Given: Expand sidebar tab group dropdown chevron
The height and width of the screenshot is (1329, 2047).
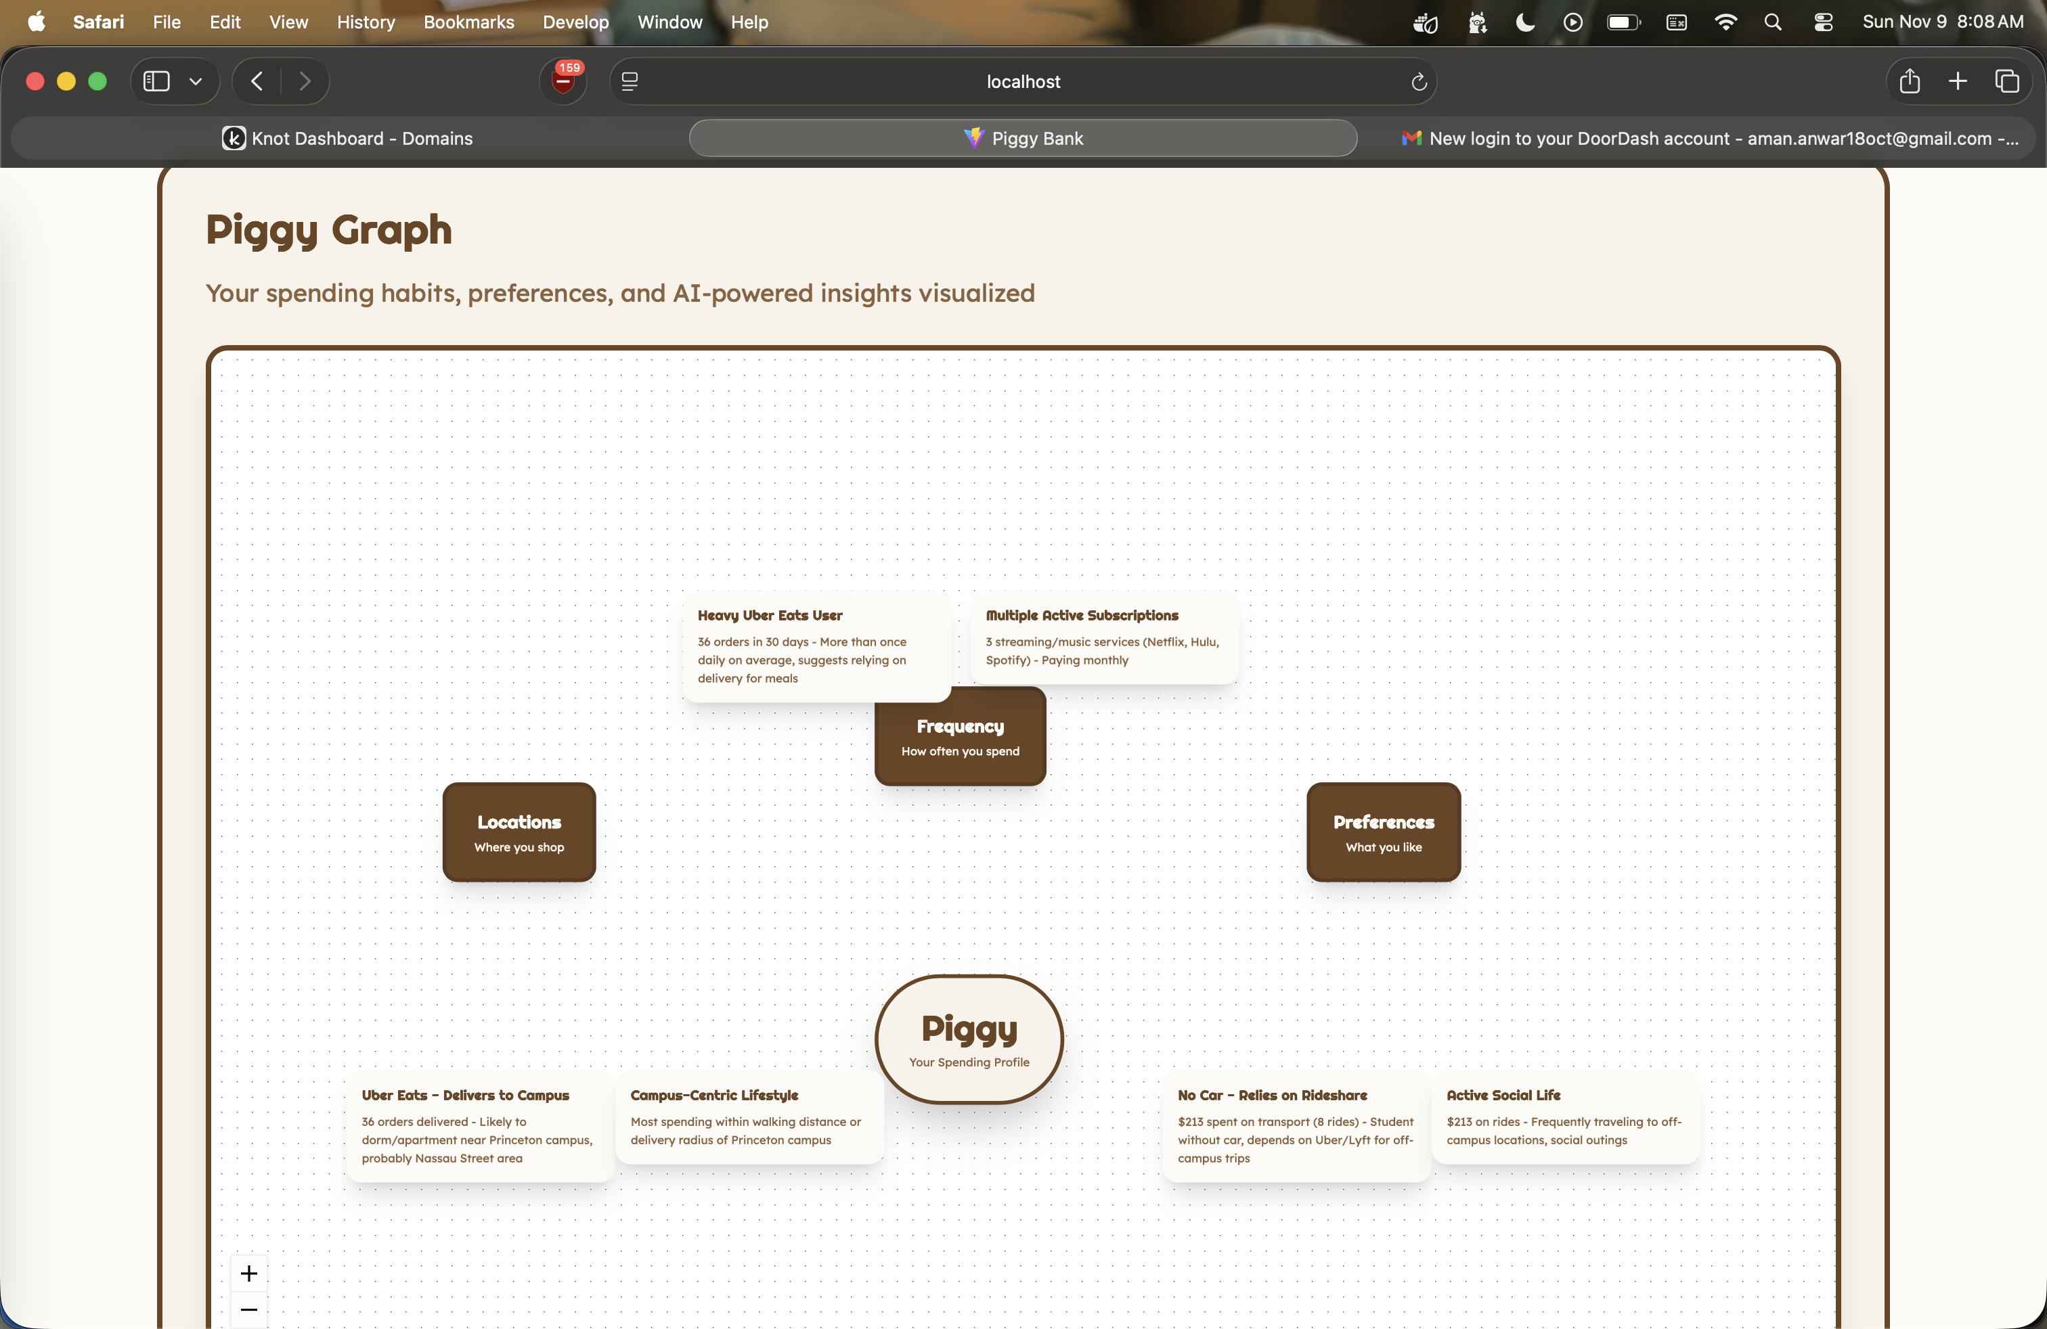Looking at the screenshot, I should tap(196, 82).
